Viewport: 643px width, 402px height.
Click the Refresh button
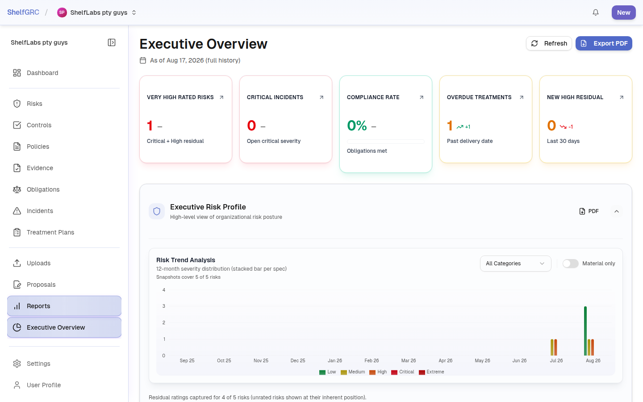pos(549,43)
